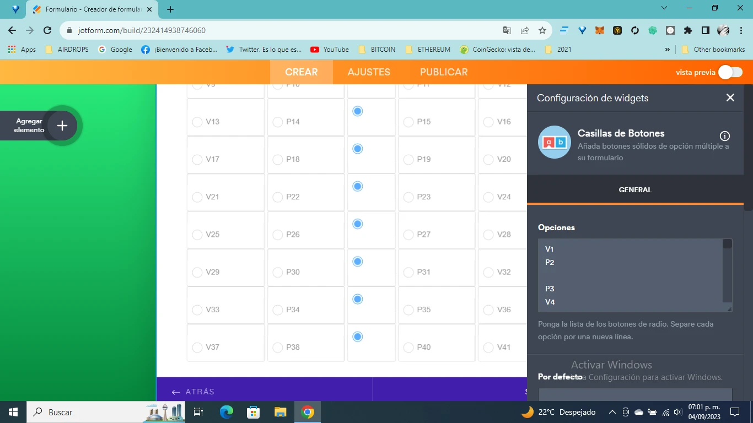Image resolution: width=753 pixels, height=423 pixels.
Task: Click the Windows Start button
Action: tap(12, 411)
